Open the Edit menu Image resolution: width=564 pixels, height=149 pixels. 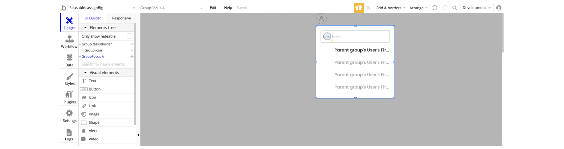(x=213, y=8)
